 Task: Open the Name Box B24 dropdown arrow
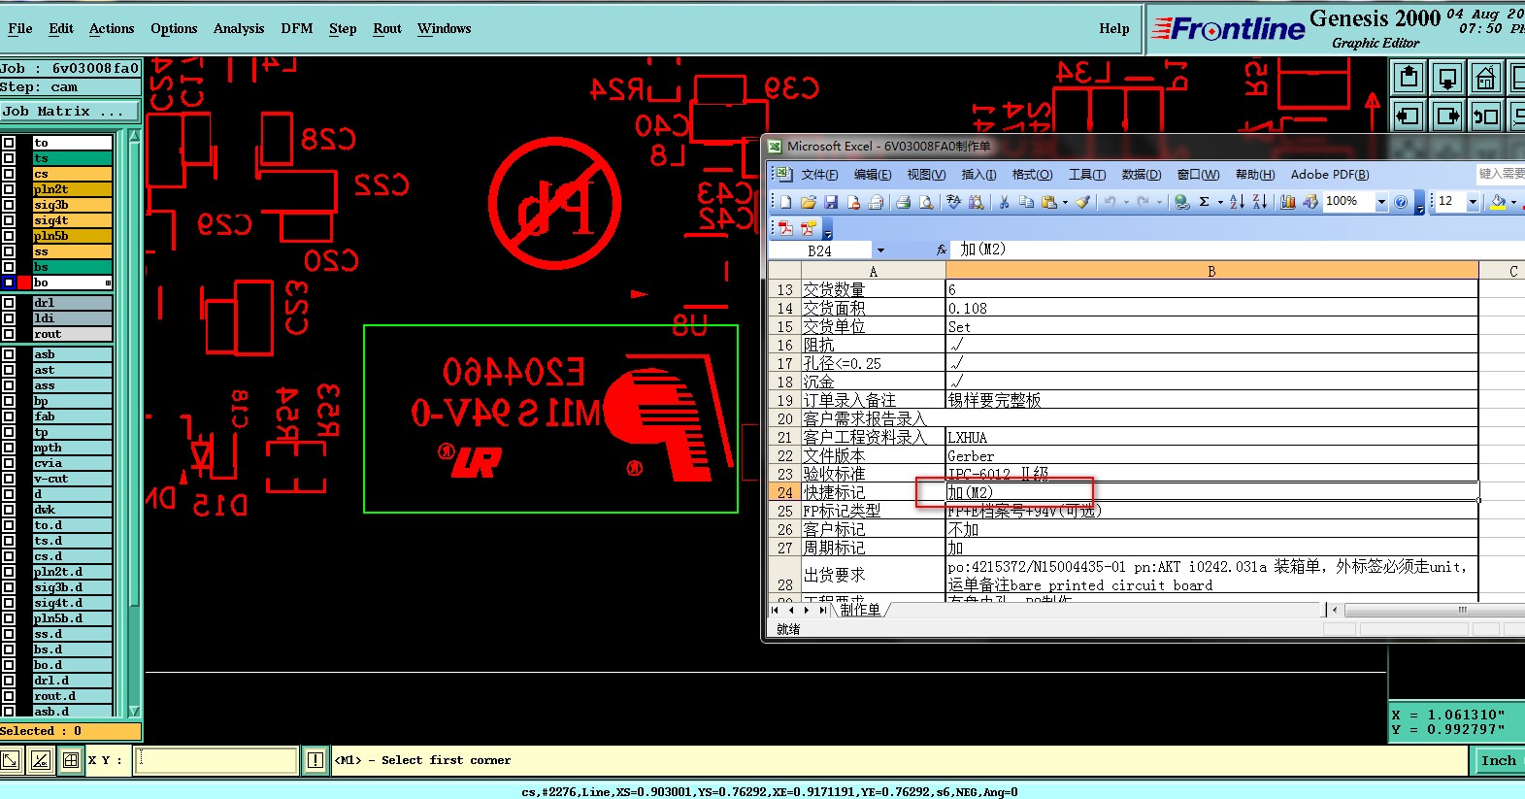(x=880, y=250)
